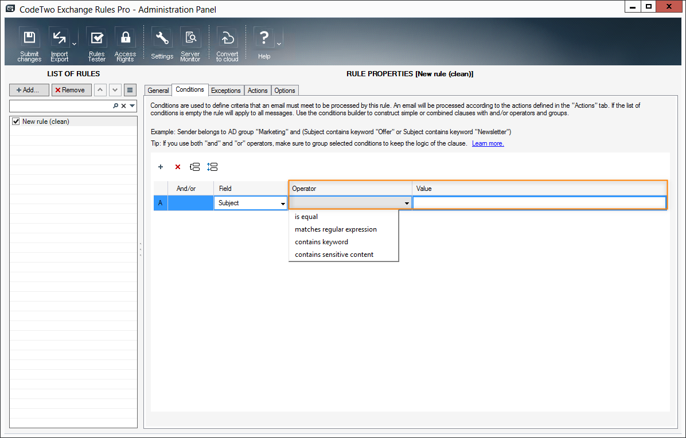Image resolution: width=686 pixels, height=438 pixels.
Task: Select the Conditions tab
Action: (190, 89)
